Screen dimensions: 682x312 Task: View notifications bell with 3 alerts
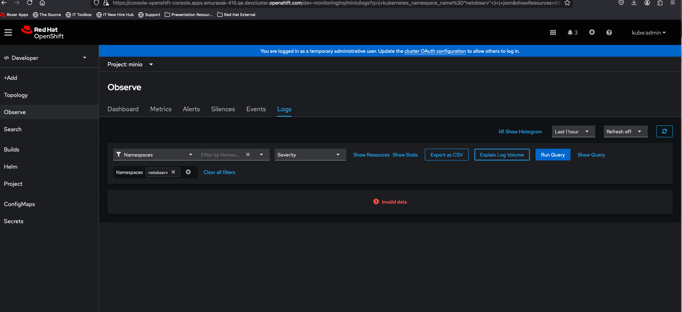pos(572,32)
